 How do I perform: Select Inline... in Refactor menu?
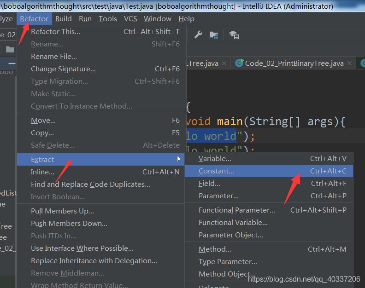101,172
